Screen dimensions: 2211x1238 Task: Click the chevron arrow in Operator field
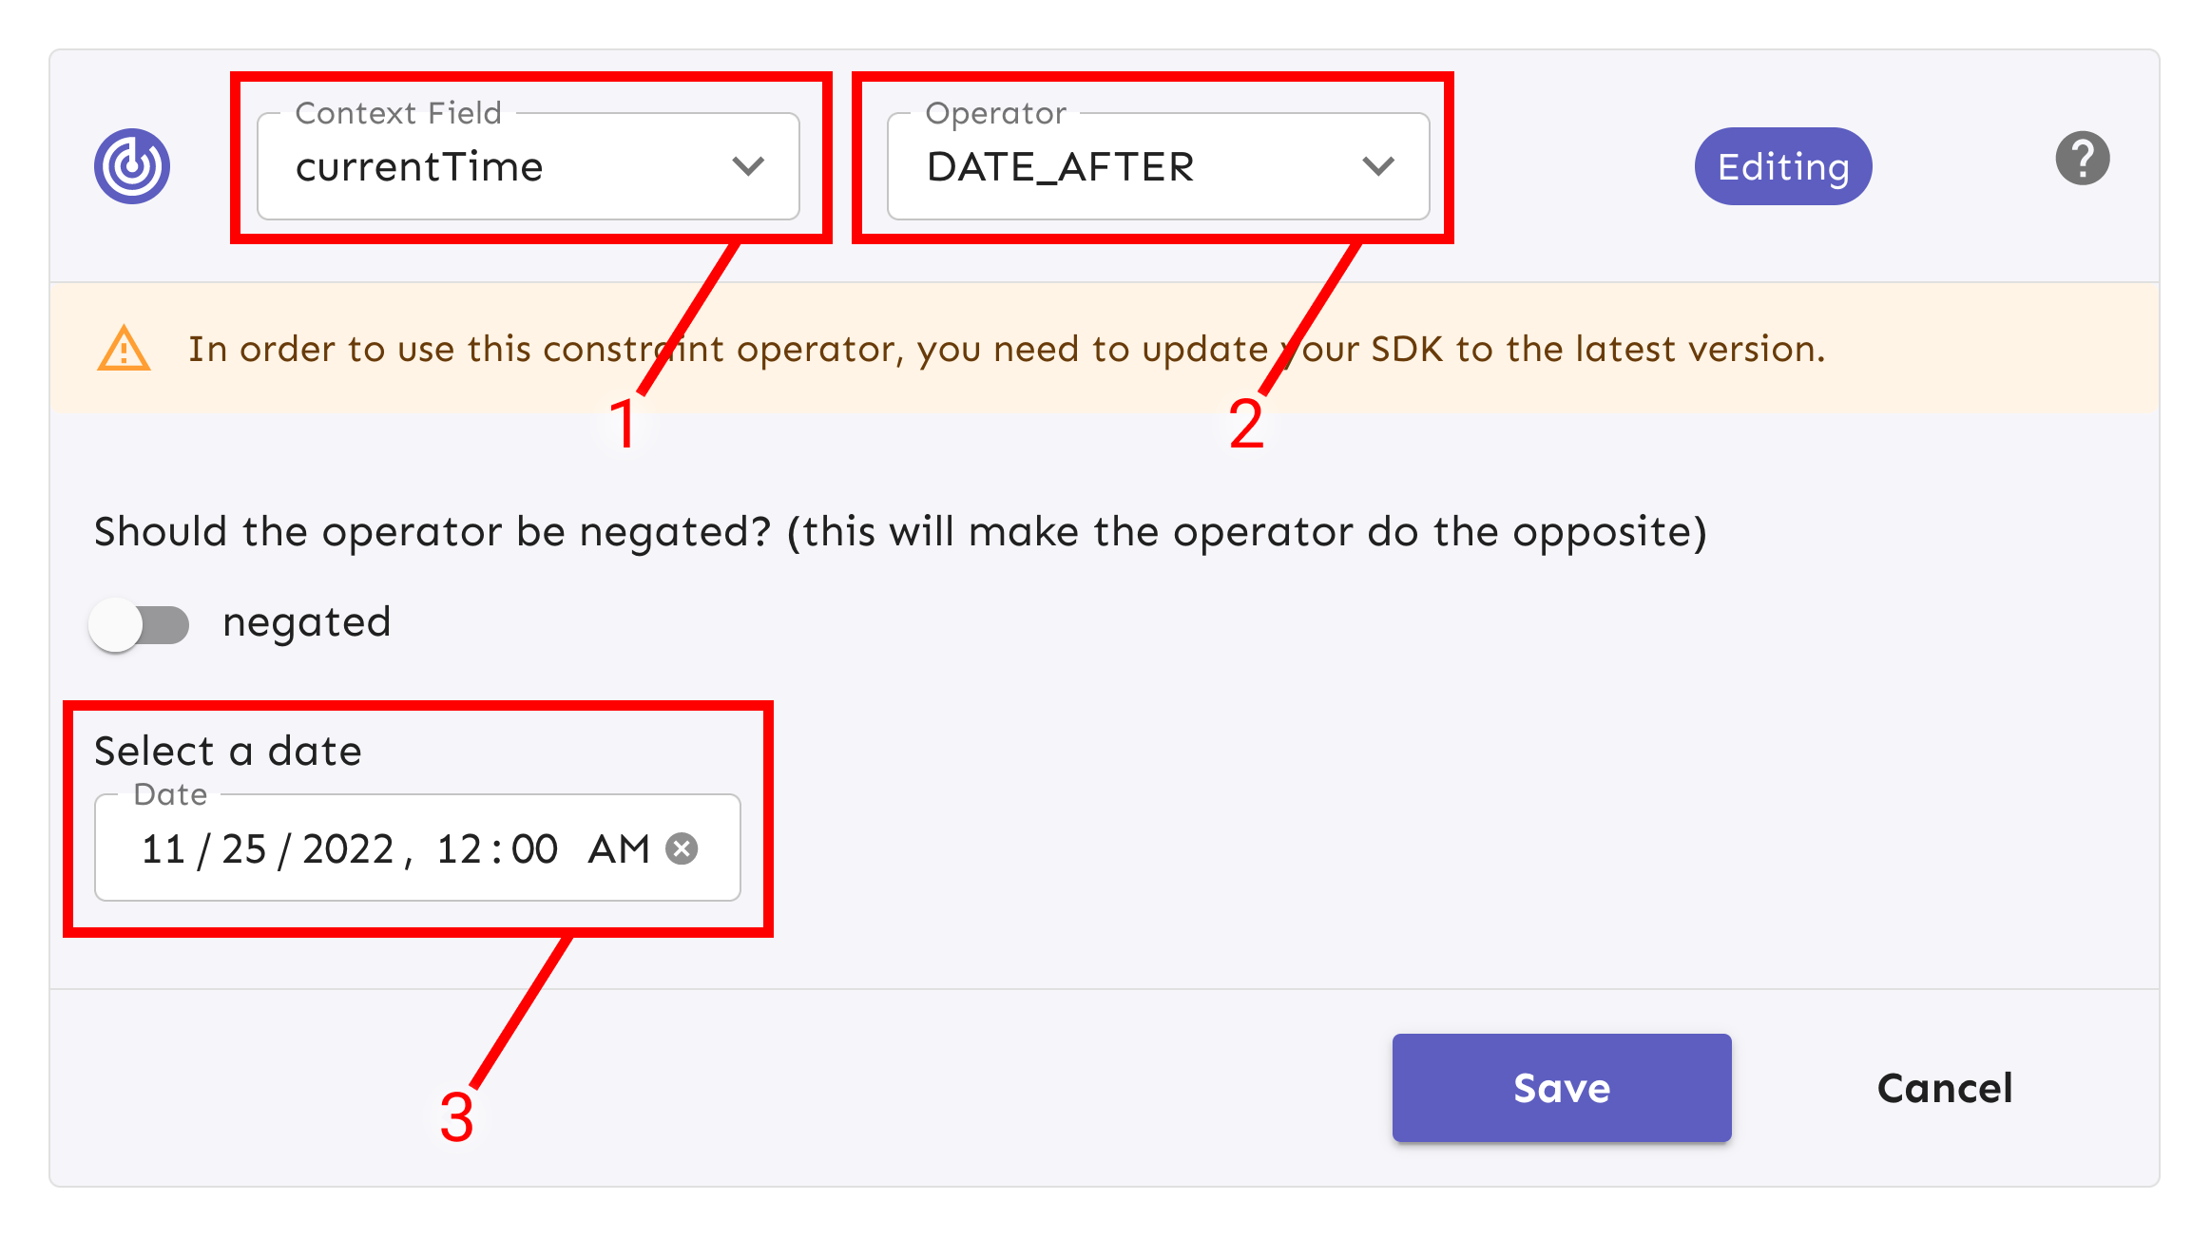tap(1377, 167)
